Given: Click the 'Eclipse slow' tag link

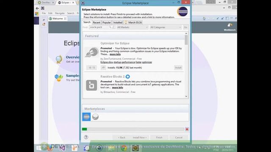Looking at the screenshot, I should [107, 62].
